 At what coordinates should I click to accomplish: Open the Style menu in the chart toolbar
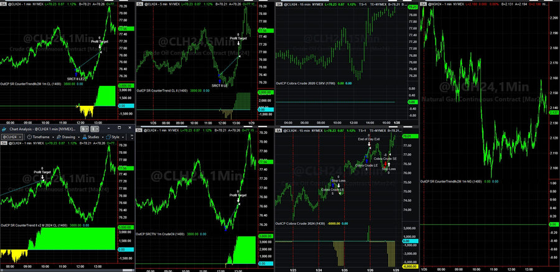(x=114, y=137)
